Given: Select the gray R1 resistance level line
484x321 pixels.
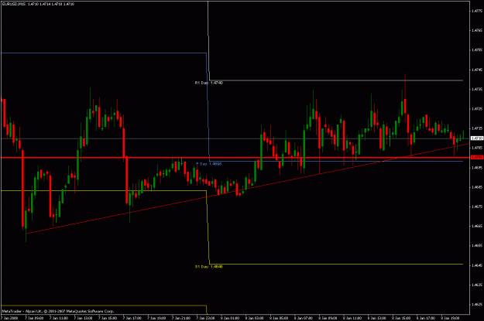Looking at the screenshot, I should coord(336,80).
